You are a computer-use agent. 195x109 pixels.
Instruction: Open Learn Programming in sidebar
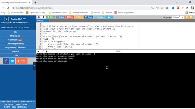[15, 44]
